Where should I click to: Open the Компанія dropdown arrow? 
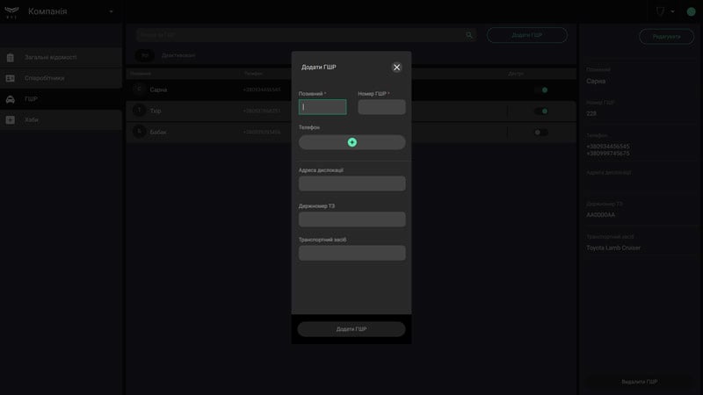point(111,11)
